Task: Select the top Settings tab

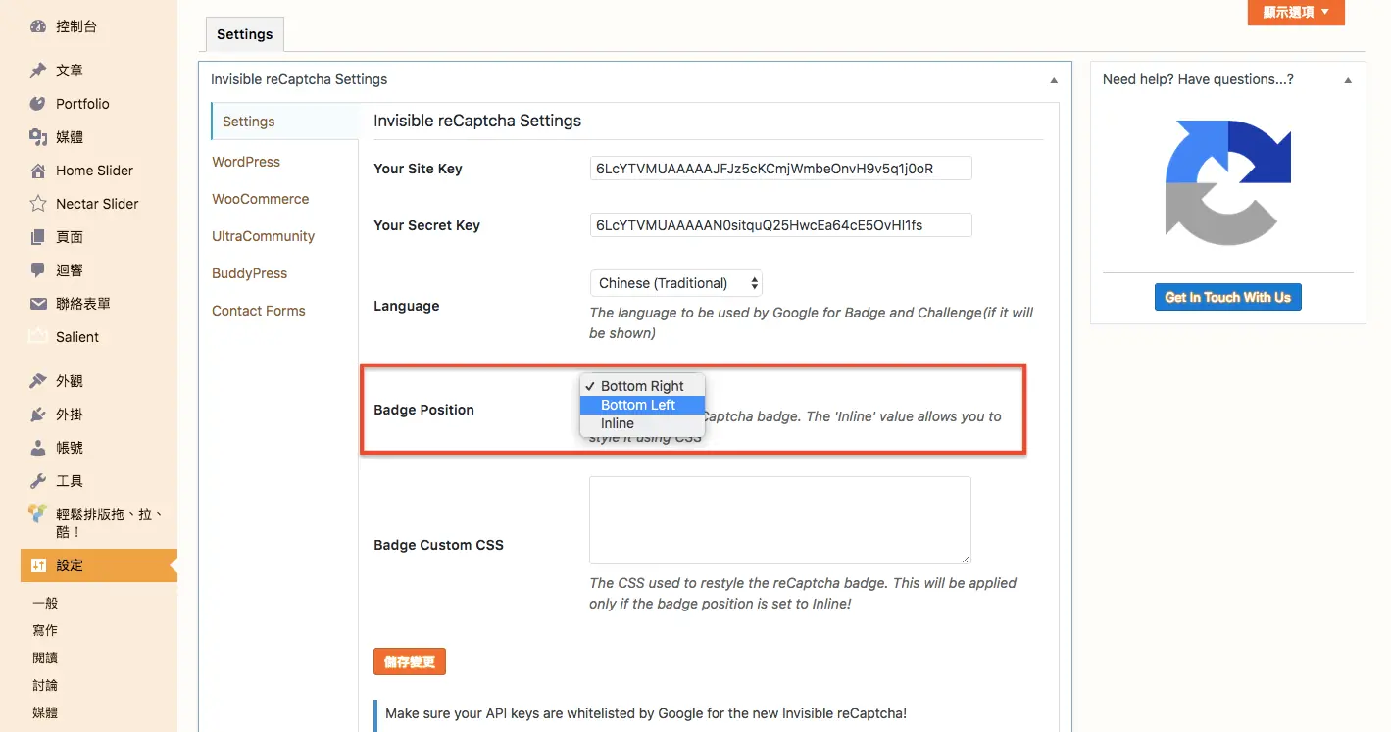Action: point(245,34)
